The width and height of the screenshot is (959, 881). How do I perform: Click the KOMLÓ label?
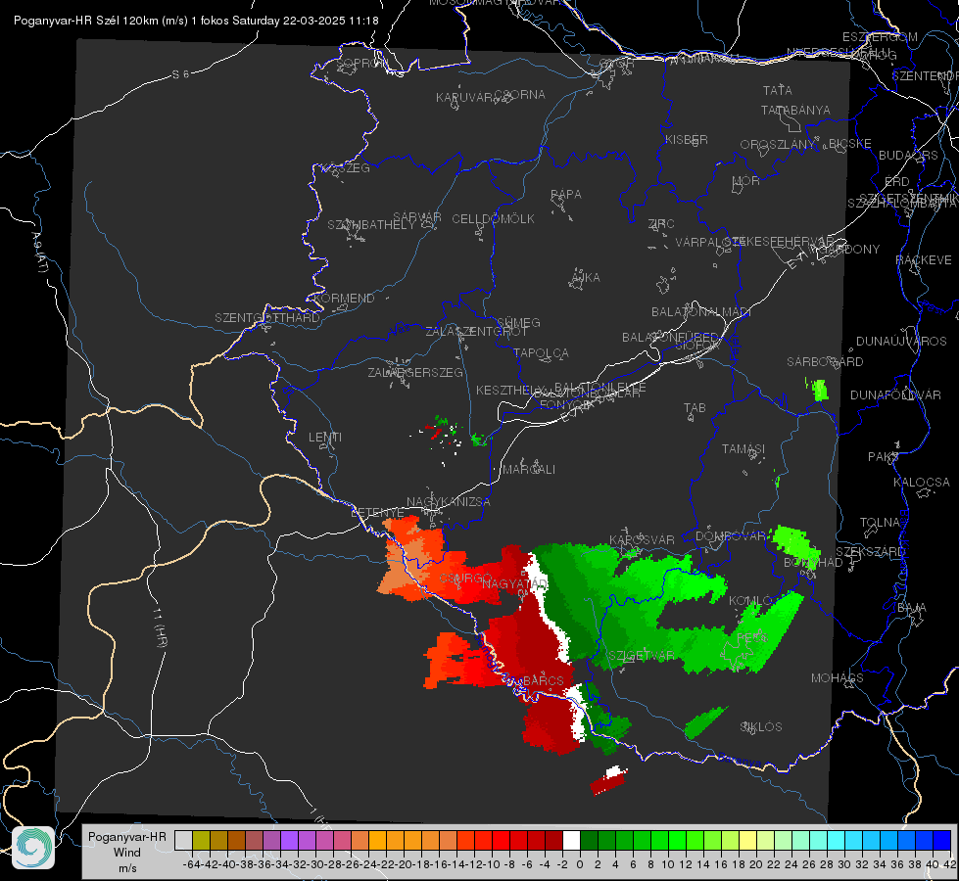pyautogui.click(x=751, y=601)
